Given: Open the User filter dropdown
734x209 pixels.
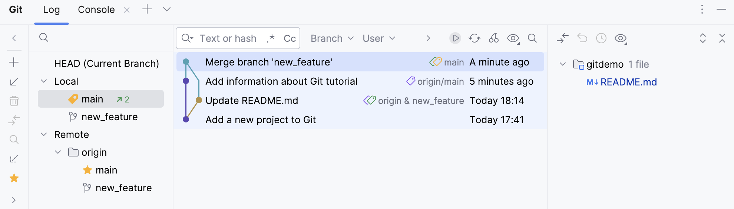Looking at the screenshot, I should [x=379, y=38].
